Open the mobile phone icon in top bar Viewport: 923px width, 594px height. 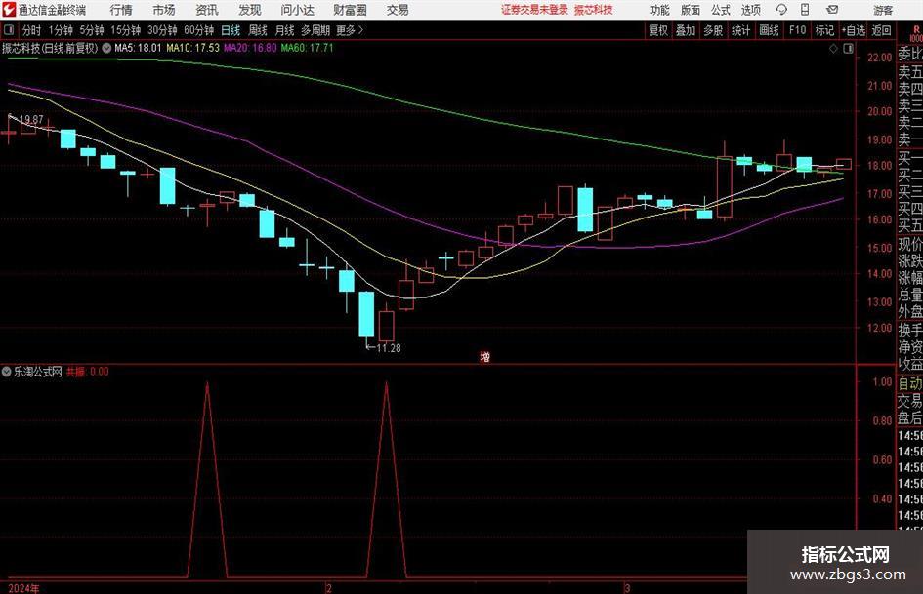805,10
